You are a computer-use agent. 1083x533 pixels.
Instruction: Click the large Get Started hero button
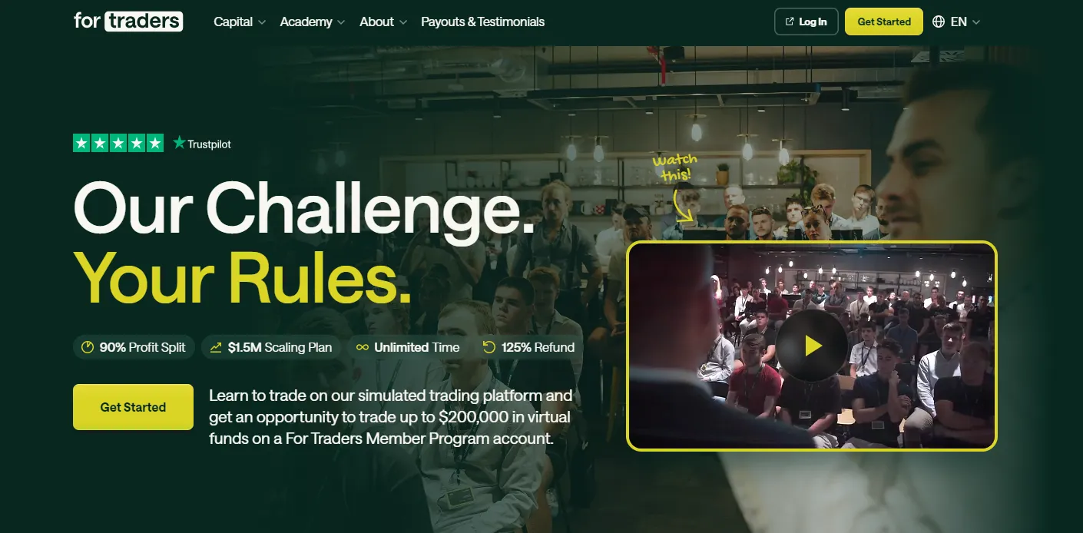click(133, 407)
